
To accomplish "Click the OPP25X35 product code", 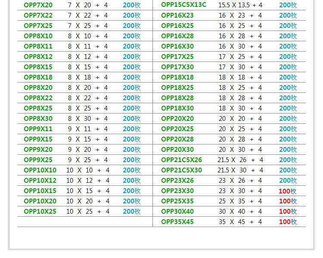I will (x=177, y=201).
